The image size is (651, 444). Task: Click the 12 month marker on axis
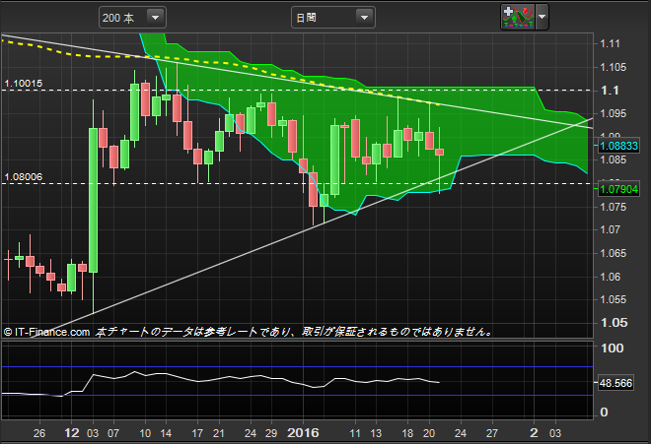[x=71, y=433]
